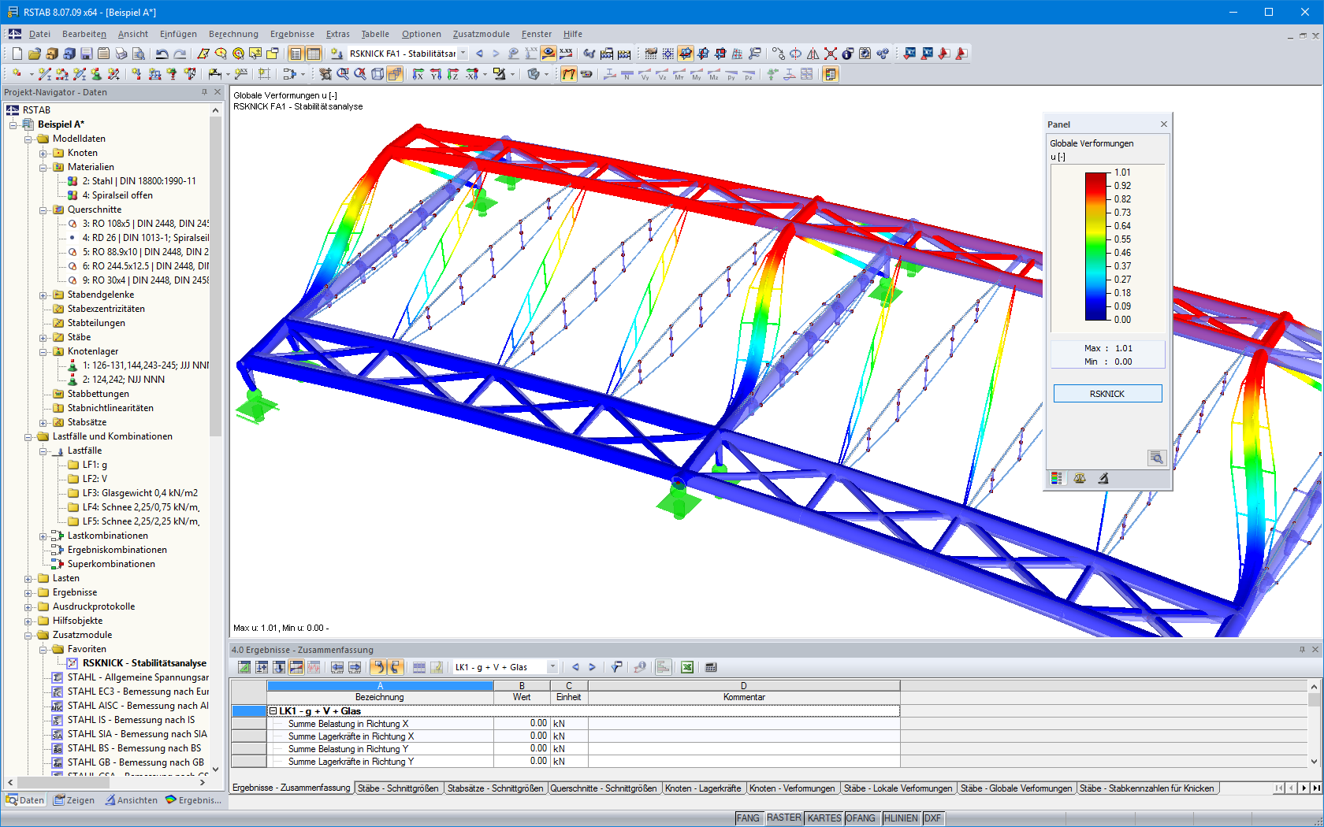Open the Berechnung menu
Image resolution: width=1324 pixels, height=827 pixels.
(233, 34)
